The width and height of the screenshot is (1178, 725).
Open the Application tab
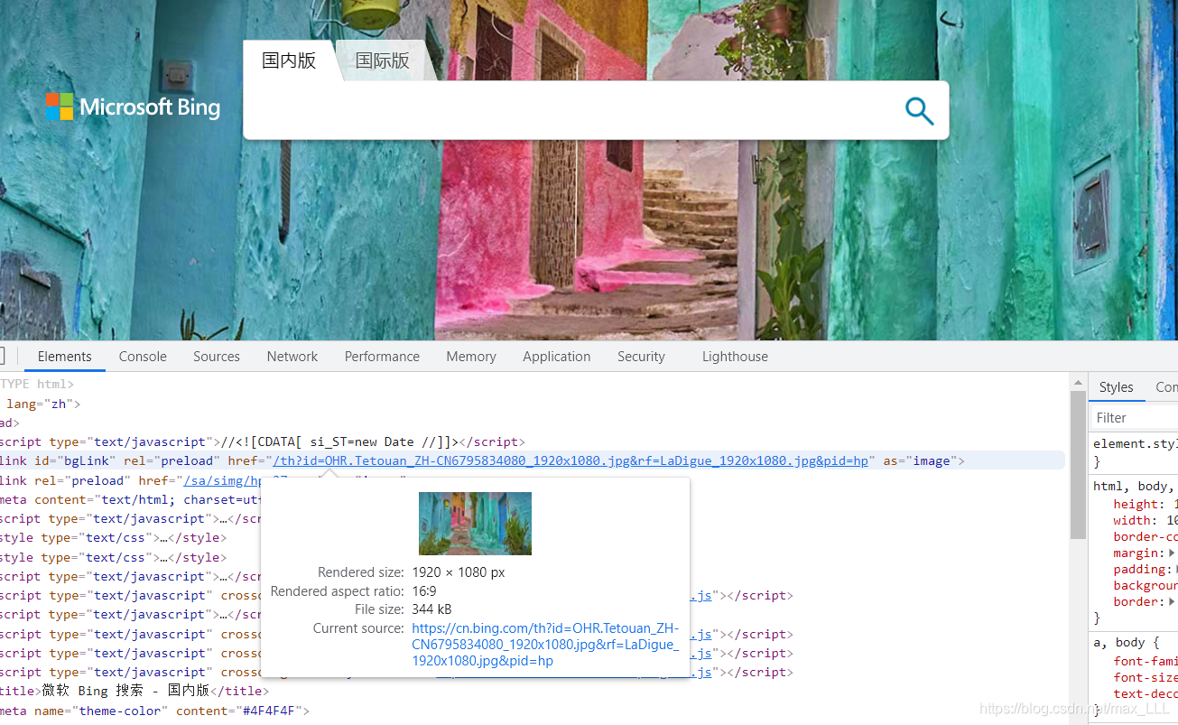(x=557, y=357)
